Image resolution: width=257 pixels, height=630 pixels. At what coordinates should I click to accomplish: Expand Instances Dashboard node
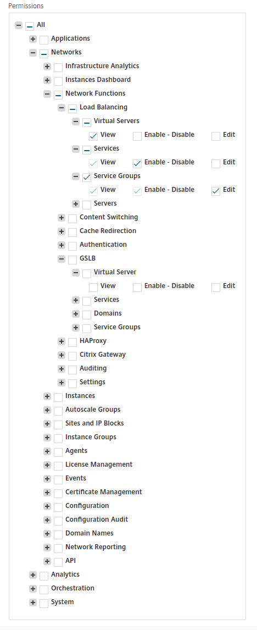pos(47,80)
